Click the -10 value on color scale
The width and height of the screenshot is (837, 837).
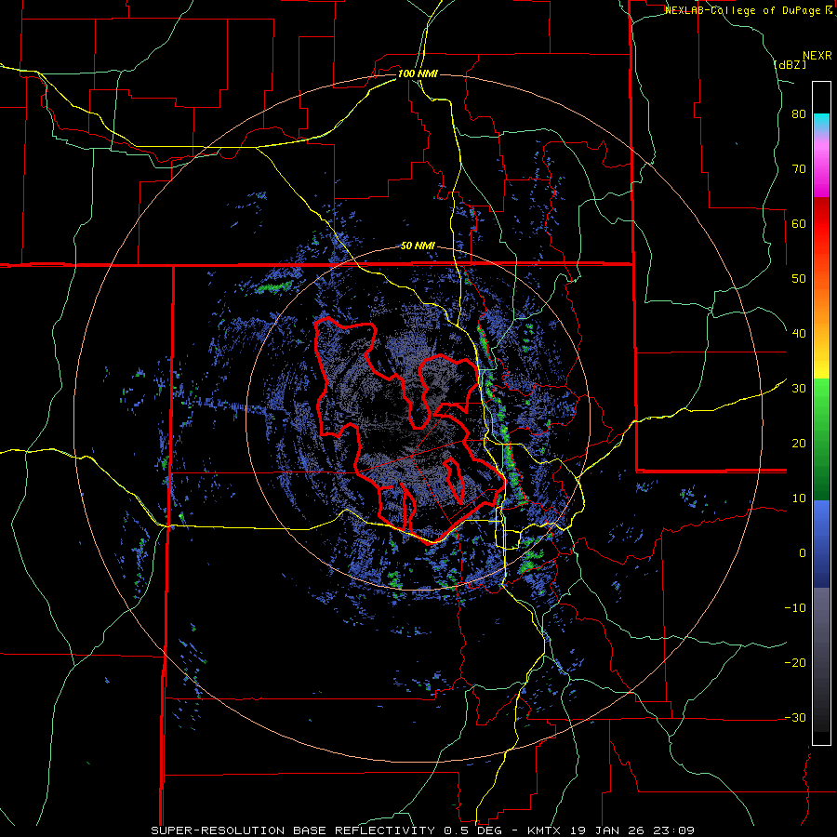tap(795, 608)
